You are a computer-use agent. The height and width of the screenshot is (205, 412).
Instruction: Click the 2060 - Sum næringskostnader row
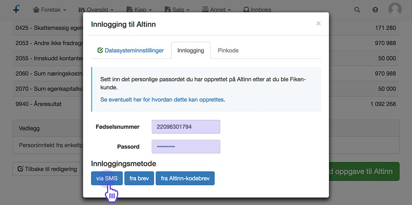(x=206, y=74)
